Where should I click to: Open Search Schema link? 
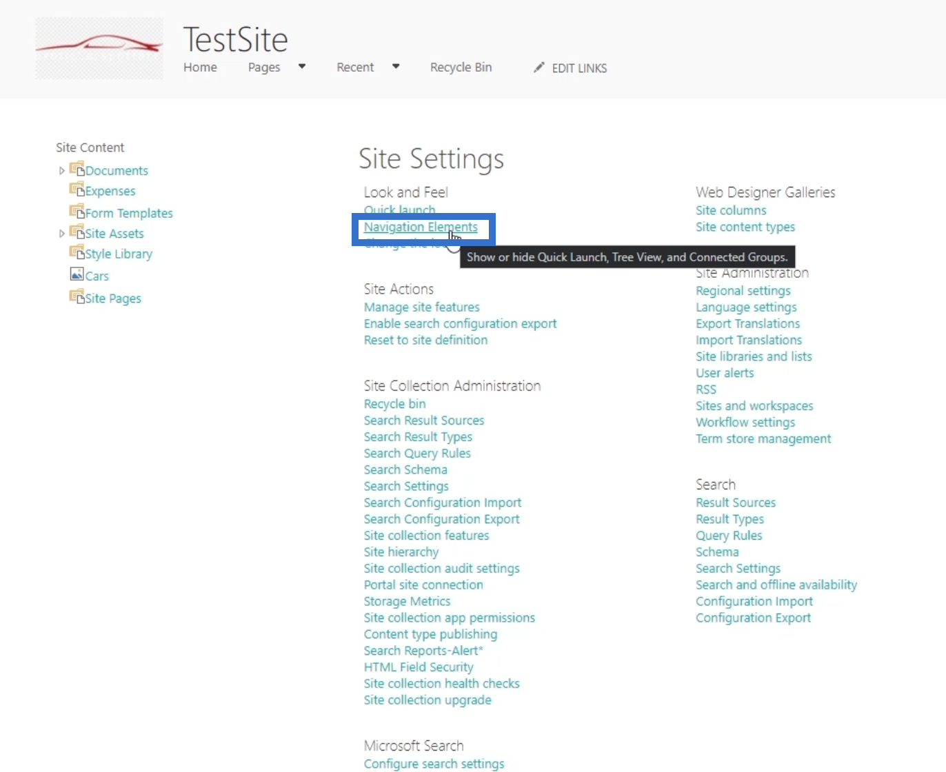405,469
